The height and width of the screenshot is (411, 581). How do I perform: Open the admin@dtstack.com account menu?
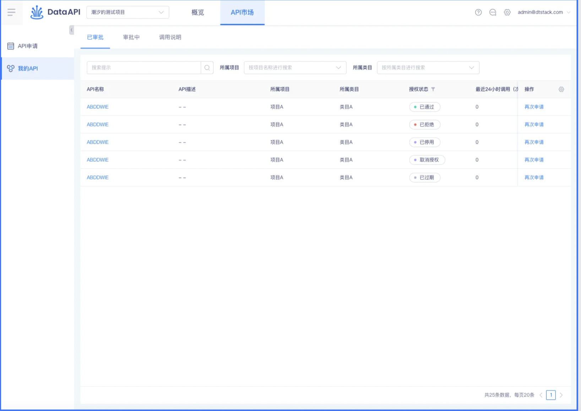tap(544, 12)
